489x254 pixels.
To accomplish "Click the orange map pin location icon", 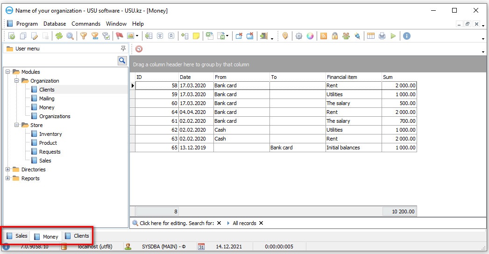I will (285, 36).
